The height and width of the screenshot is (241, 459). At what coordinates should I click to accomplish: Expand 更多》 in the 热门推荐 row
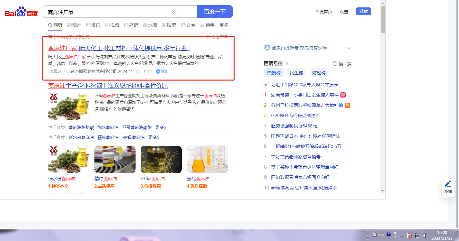[154, 137]
